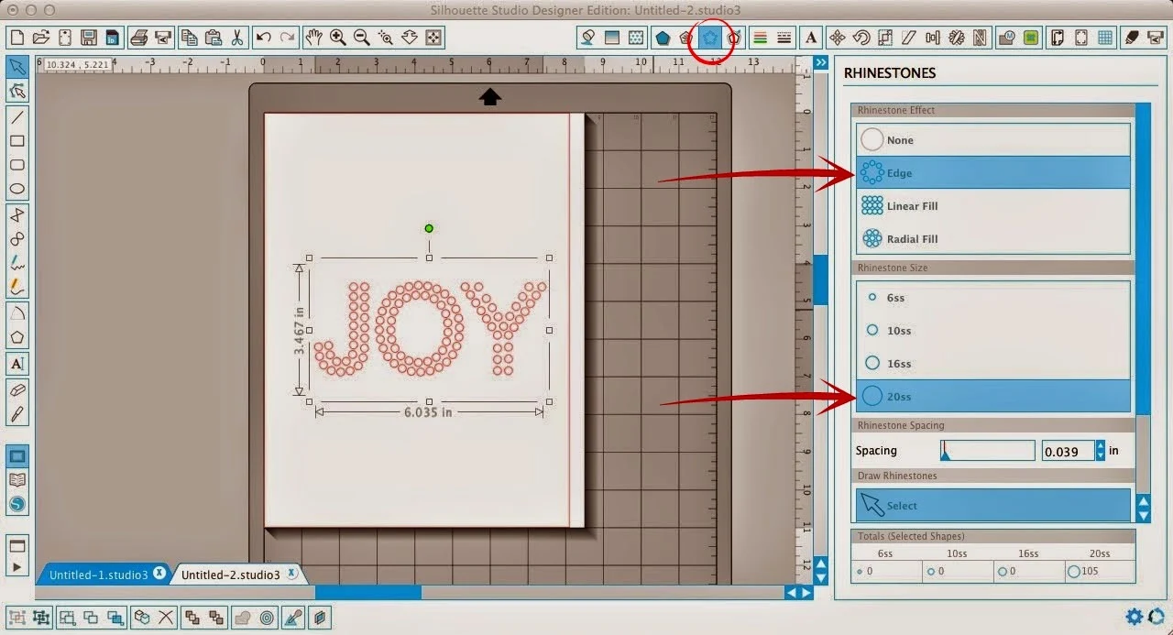Click the Weld icon in bottom toolbar
The width and height of the screenshot is (1173, 635).
[x=242, y=618]
